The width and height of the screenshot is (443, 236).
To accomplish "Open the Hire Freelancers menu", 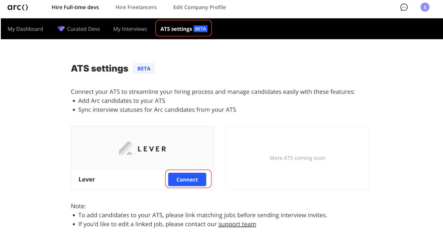I will 136,7.
